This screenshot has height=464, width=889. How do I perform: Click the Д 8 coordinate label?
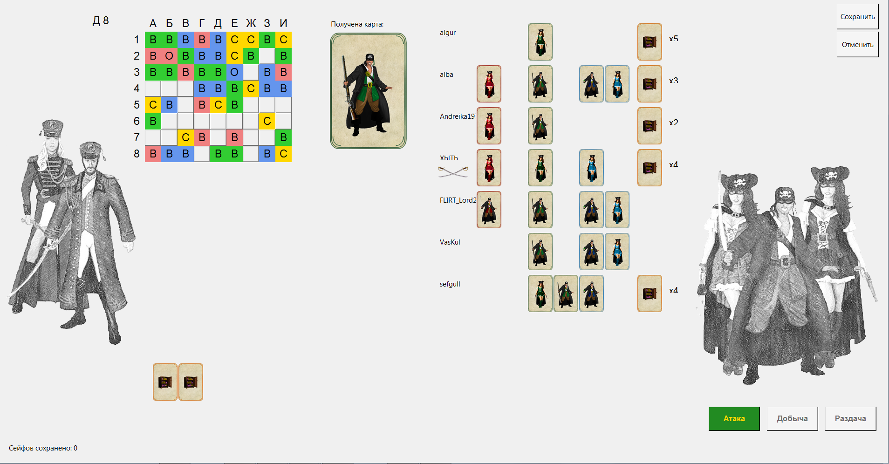coord(101,20)
